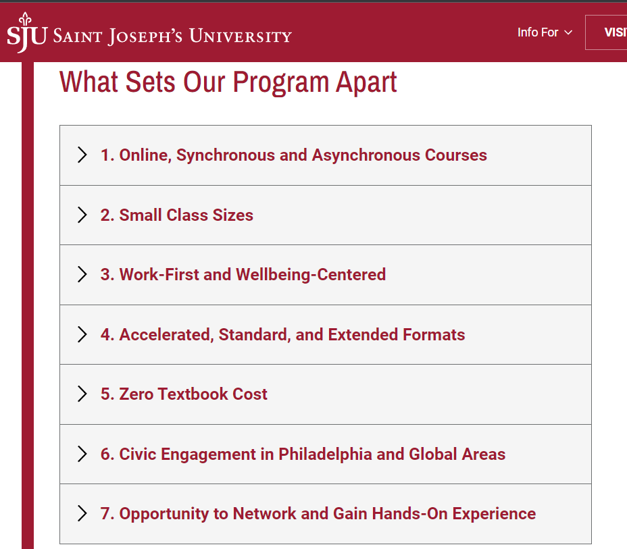Image resolution: width=627 pixels, height=549 pixels.
Task: Click chevron next to Work-First and Wellbeing-Centered
Action: (82, 274)
